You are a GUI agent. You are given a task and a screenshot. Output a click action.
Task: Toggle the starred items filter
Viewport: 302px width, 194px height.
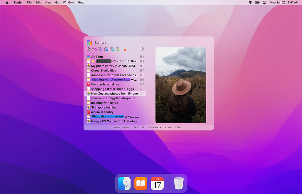[x=94, y=49]
